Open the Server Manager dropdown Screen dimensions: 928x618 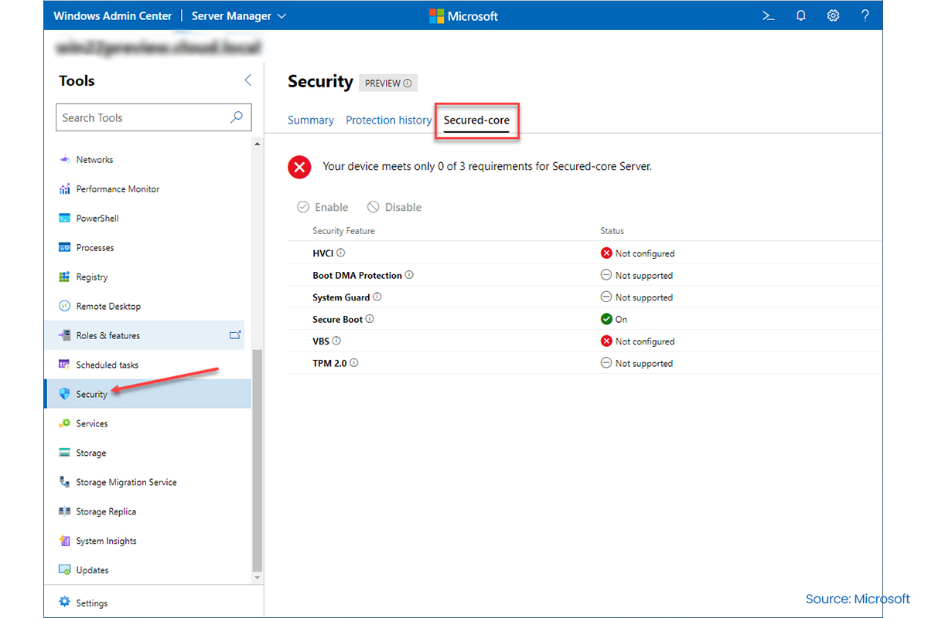coord(239,15)
